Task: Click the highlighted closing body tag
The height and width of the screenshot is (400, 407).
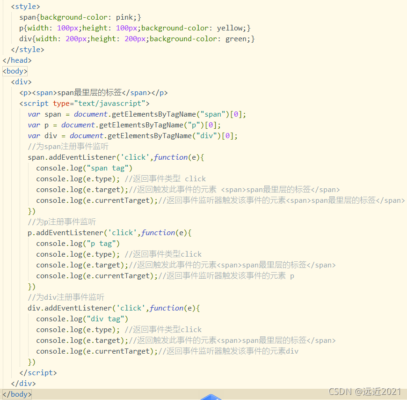Action: point(17,394)
